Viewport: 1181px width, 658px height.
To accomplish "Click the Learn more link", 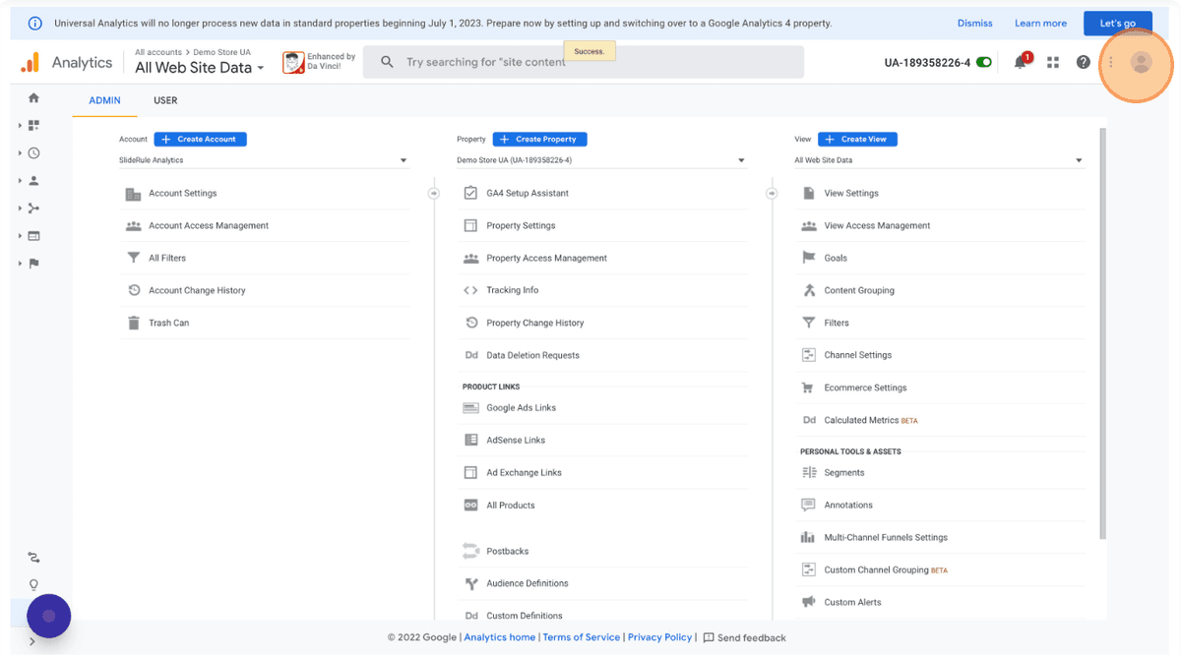I will (x=1040, y=23).
